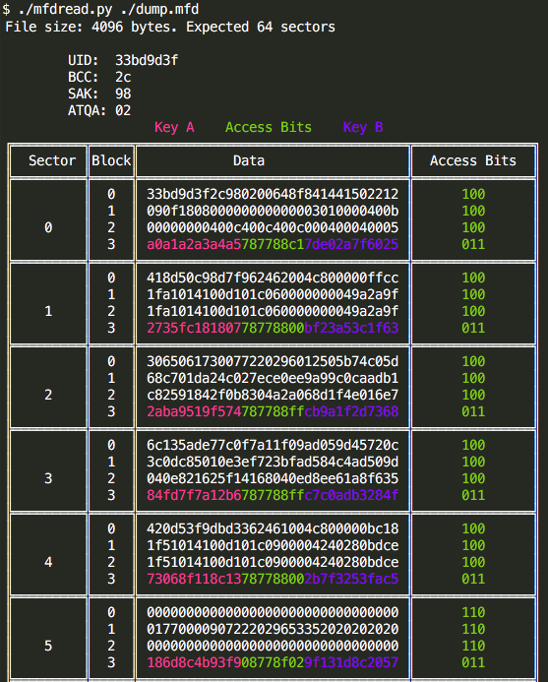Click the Sector 3 number cell
This screenshot has height=682, width=548.
point(48,478)
